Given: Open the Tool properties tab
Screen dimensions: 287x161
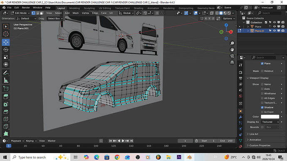Looking at the screenshot, I should 240,65.
